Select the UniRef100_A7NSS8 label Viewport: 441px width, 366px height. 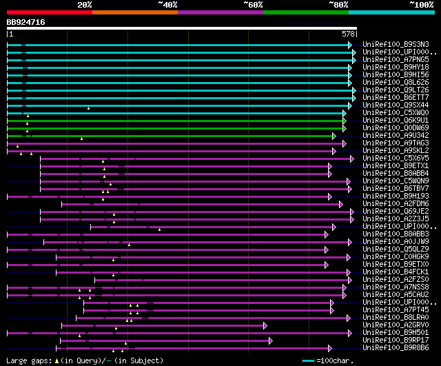[396, 287]
